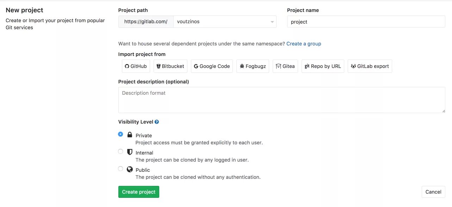Open Visibility Level help question mark
The width and height of the screenshot is (452, 207).
tap(157, 122)
